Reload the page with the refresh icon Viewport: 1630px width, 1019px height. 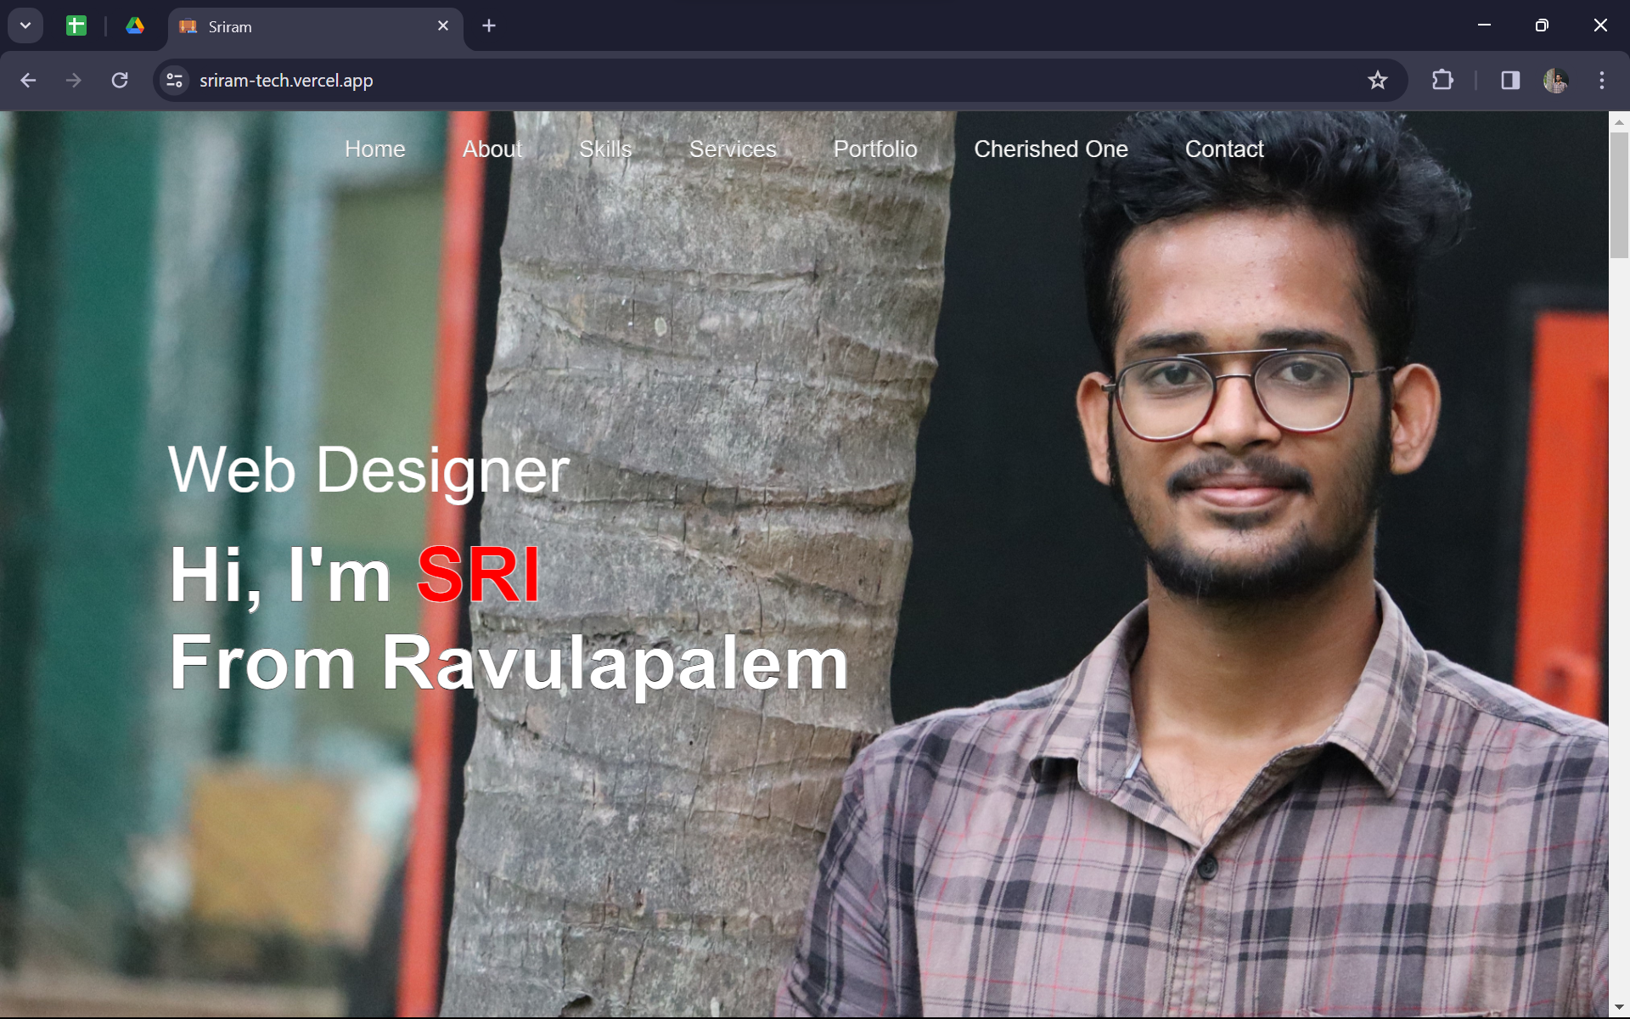121,81
